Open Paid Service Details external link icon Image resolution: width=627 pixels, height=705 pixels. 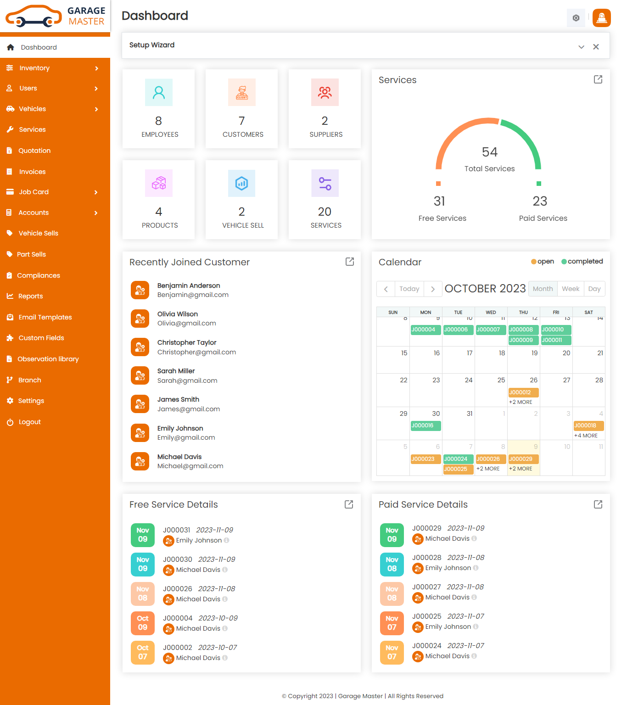tap(598, 504)
